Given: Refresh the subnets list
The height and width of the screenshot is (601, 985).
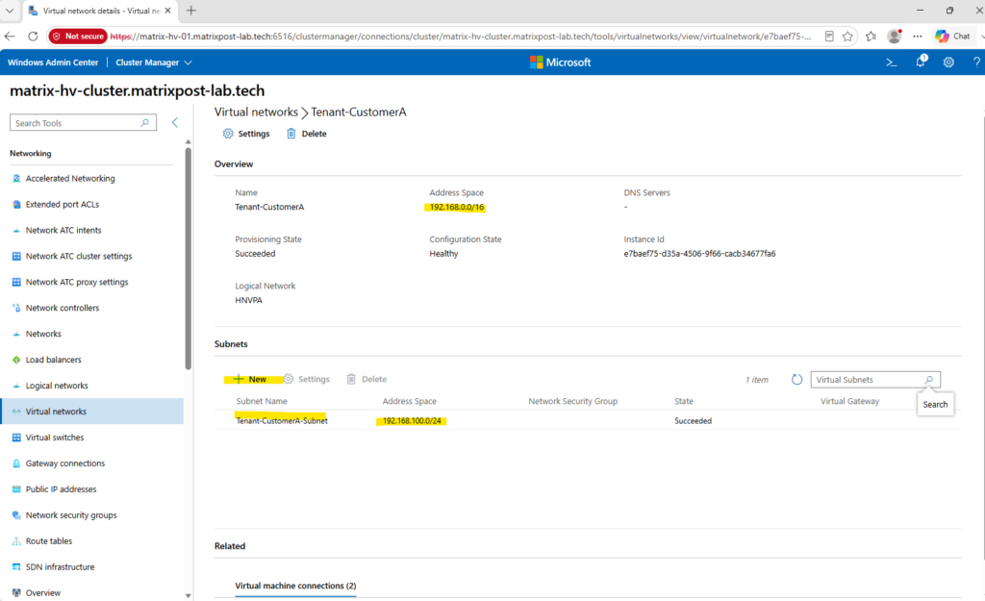Looking at the screenshot, I should pos(796,379).
